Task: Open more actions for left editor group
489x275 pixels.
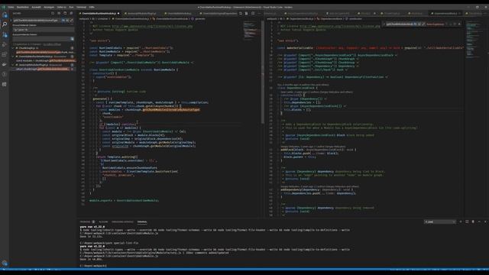Action: (259, 14)
